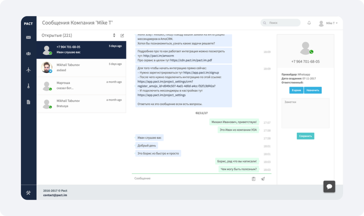Click the message 'Чем могу быть полезным?'
The height and width of the screenshot is (216, 364).
[239, 169]
